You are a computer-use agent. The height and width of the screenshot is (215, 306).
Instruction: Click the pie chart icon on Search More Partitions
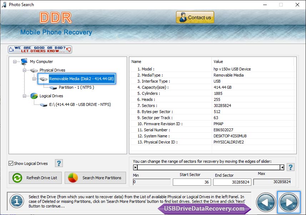73,178
